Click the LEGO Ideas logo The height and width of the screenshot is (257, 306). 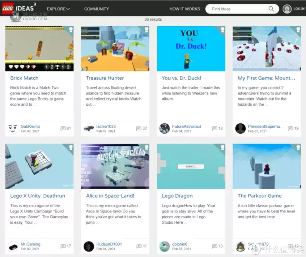pos(18,8)
